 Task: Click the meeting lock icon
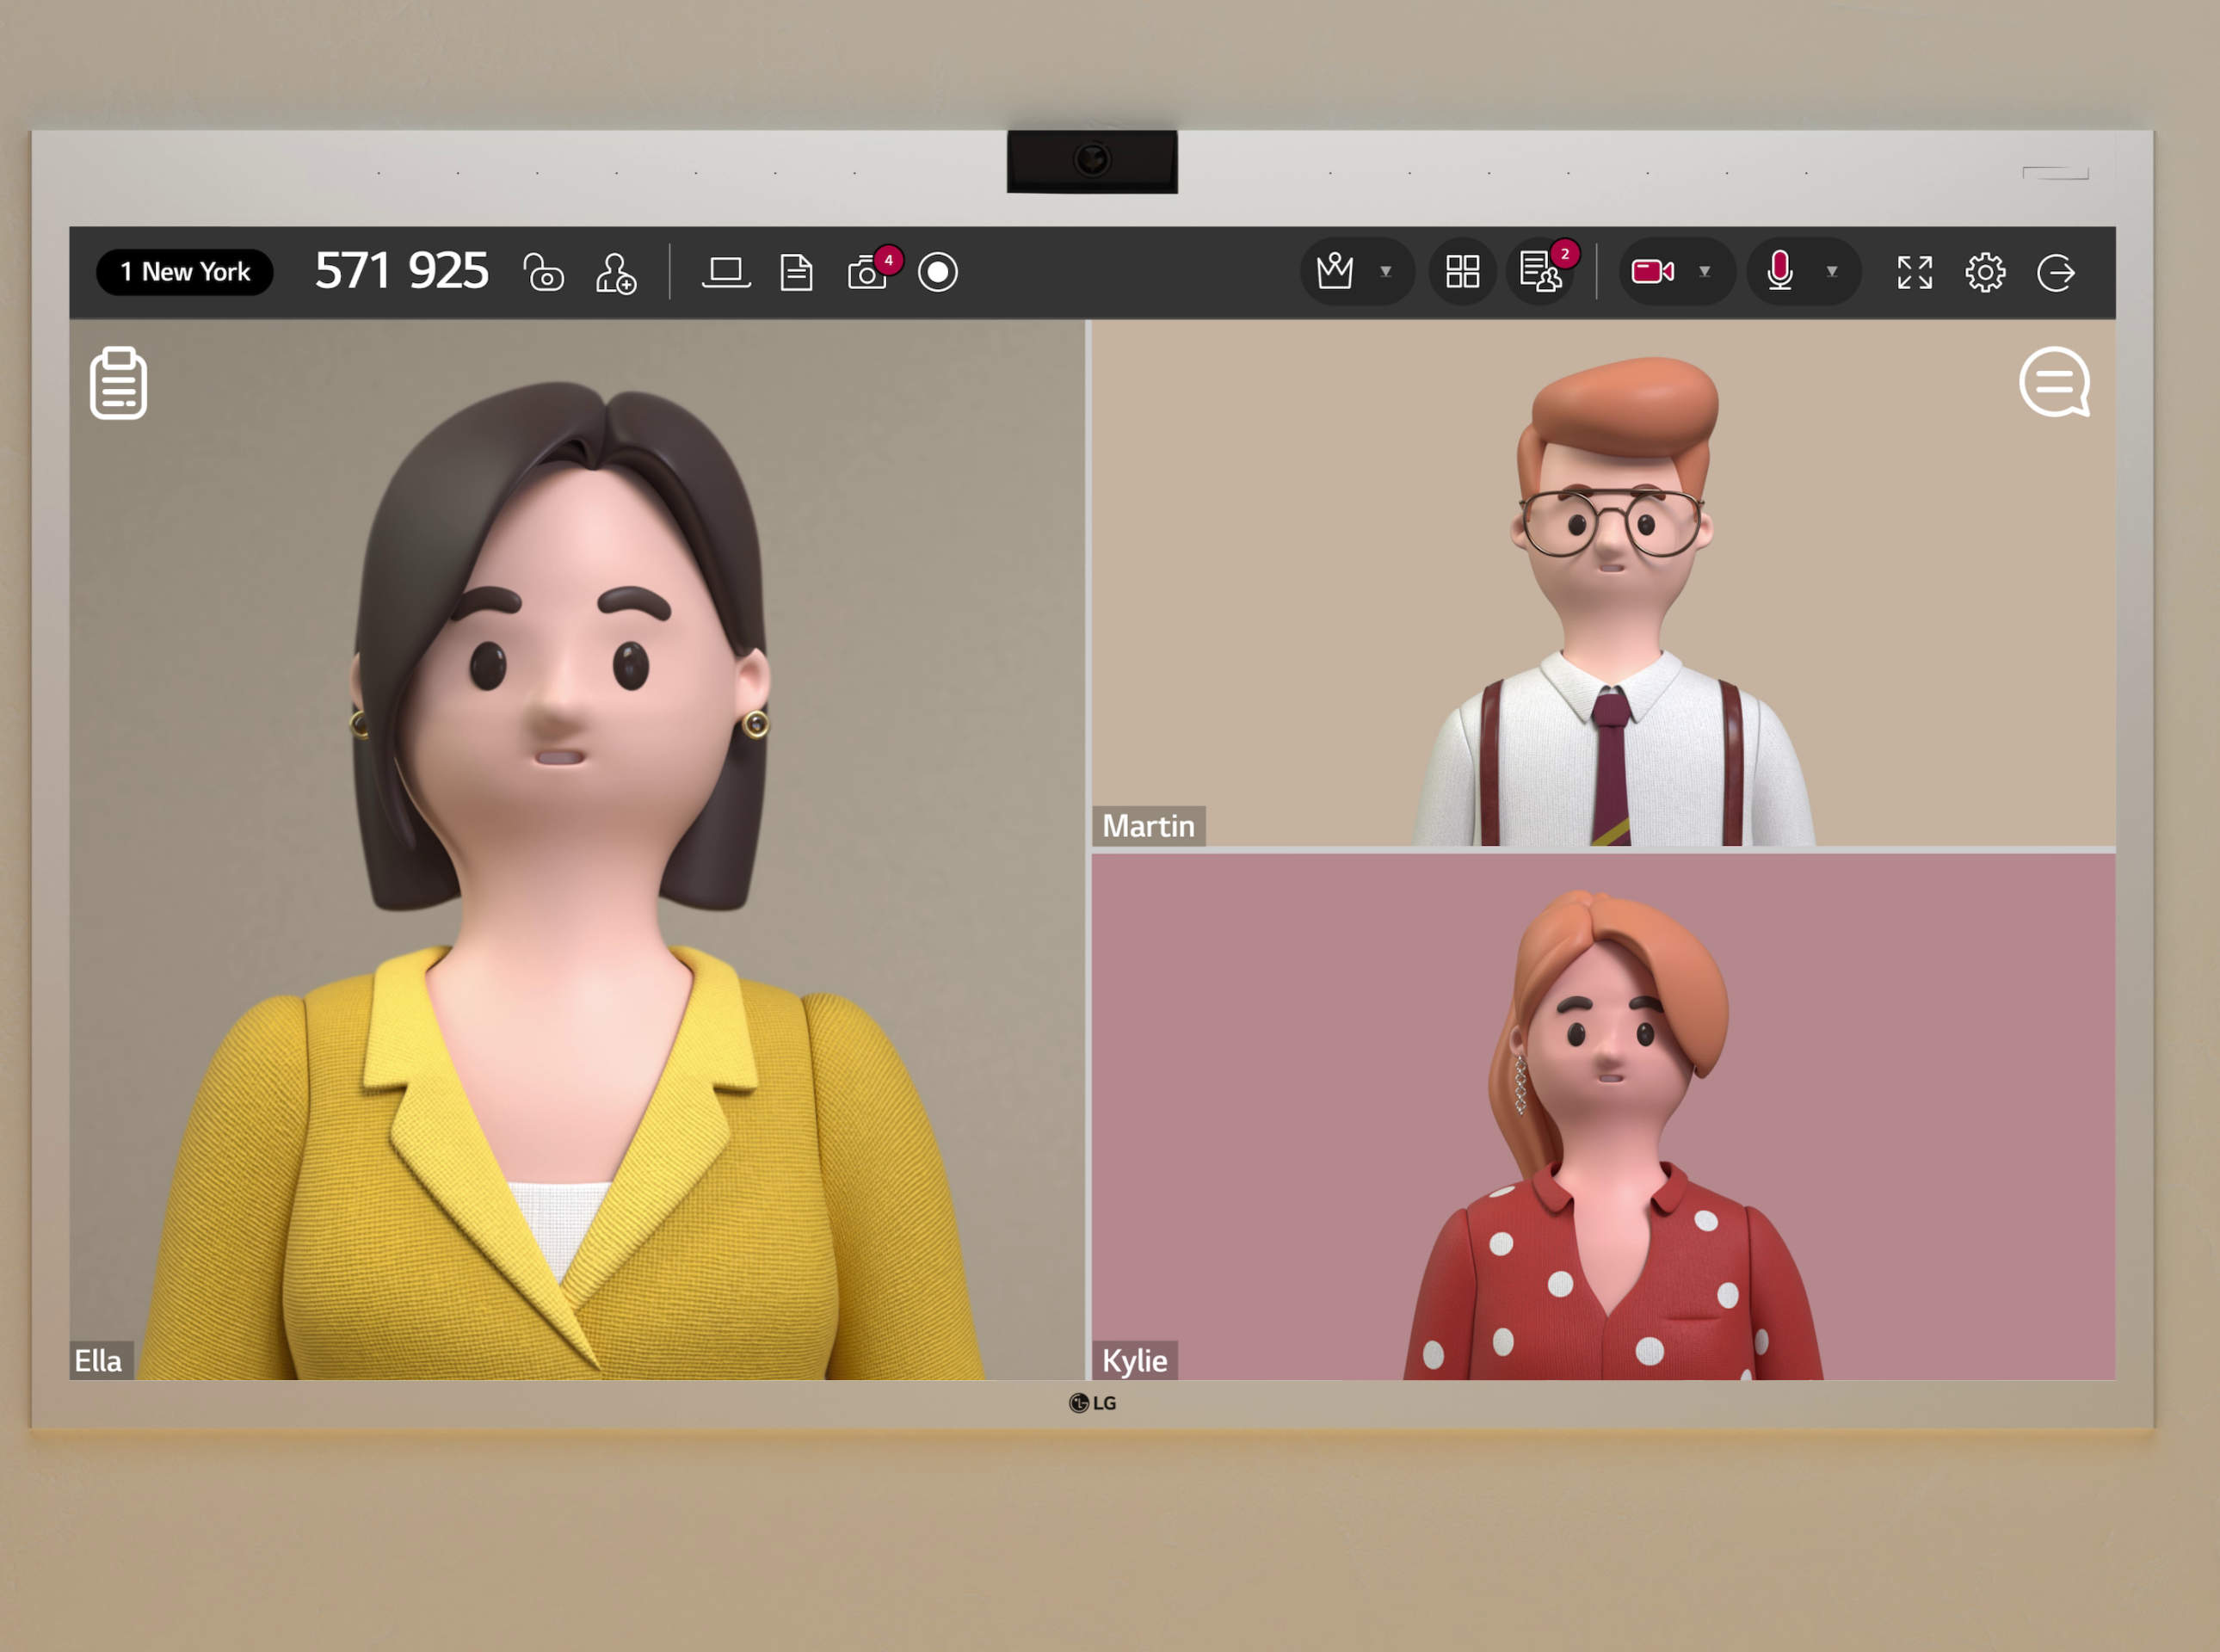[543, 272]
